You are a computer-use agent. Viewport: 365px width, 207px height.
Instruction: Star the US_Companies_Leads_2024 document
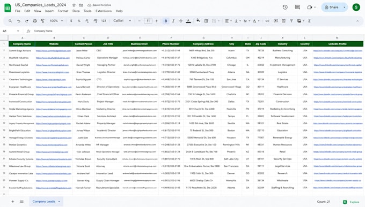point(74,5)
